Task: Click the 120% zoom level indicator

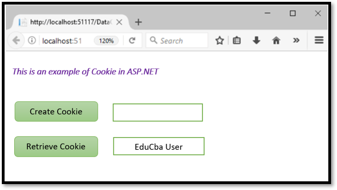Action: (x=107, y=41)
